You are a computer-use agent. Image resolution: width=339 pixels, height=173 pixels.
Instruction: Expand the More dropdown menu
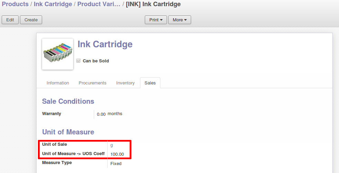click(x=179, y=20)
